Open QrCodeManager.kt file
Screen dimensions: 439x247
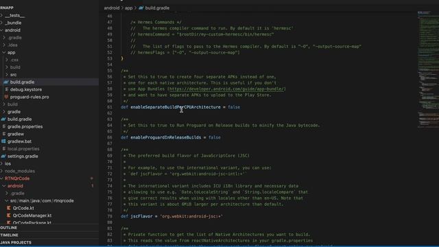(32, 215)
